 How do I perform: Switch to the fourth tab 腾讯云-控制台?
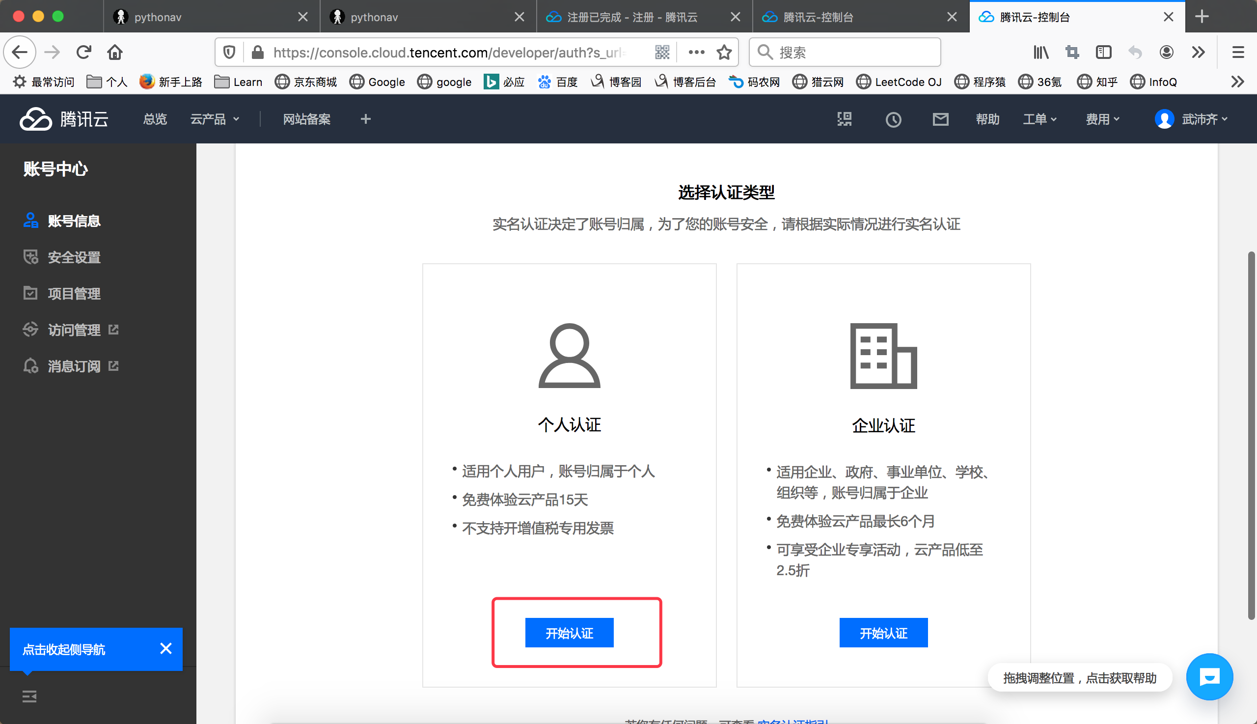point(861,16)
